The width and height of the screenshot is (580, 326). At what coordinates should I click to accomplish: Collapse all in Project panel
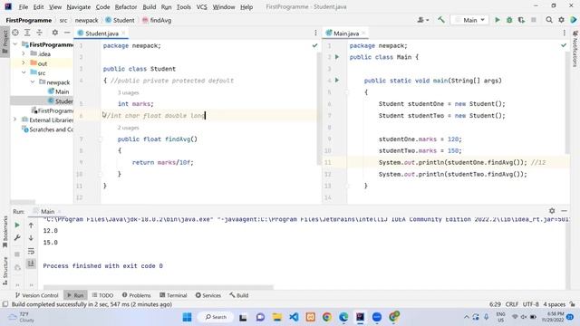(x=39, y=33)
